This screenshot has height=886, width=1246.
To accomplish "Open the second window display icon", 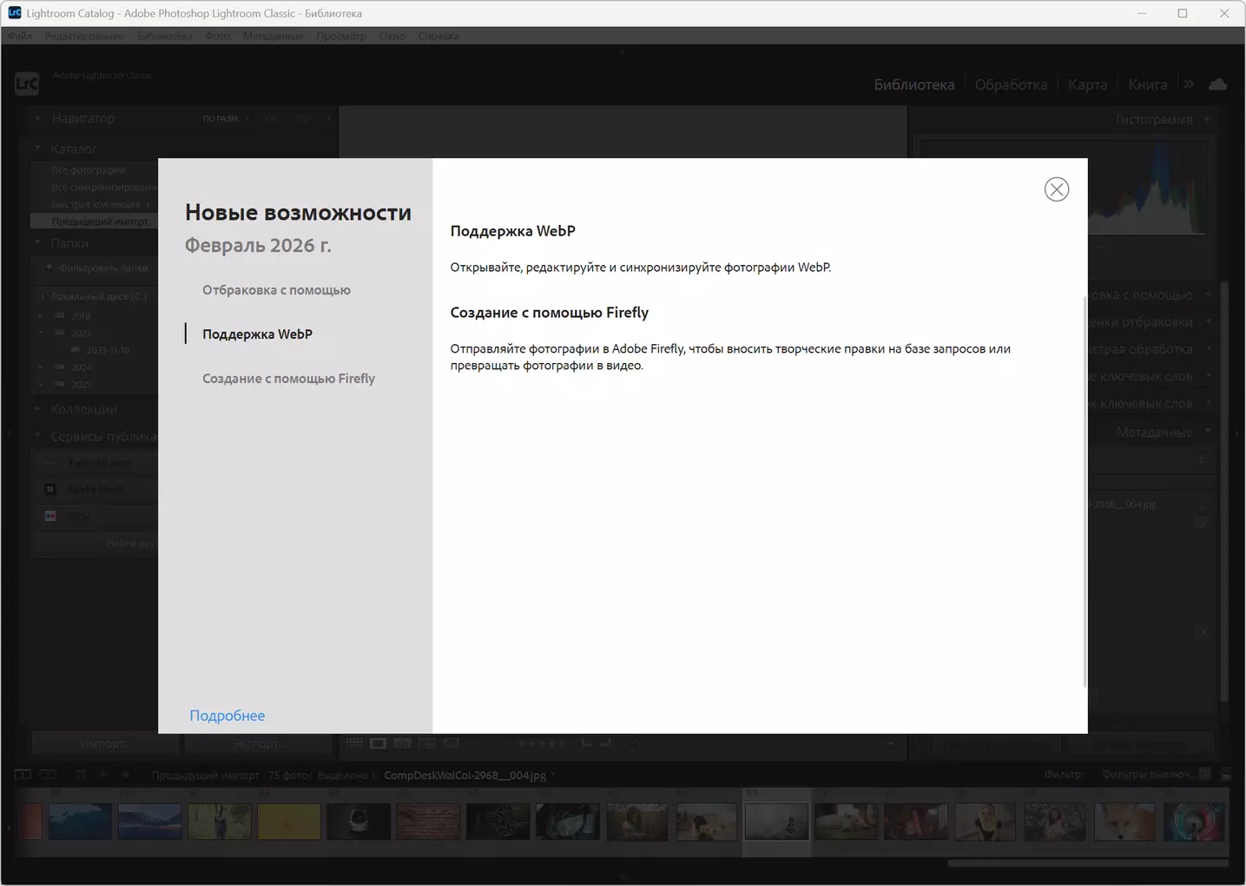I will (x=48, y=775).
